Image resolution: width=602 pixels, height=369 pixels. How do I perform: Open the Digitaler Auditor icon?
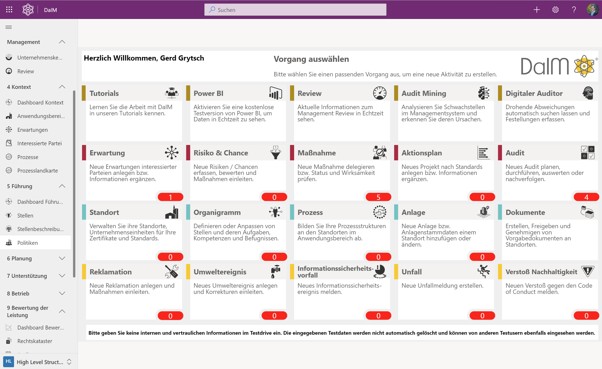[588, 93]
